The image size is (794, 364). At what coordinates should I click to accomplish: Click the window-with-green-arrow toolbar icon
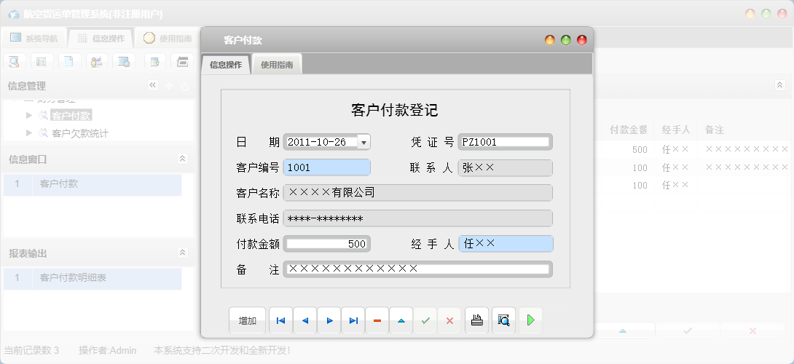click(x=155, y=62)
